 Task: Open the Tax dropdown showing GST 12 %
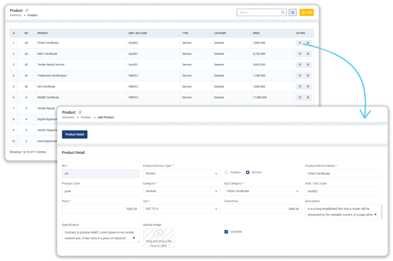point(182,209)
